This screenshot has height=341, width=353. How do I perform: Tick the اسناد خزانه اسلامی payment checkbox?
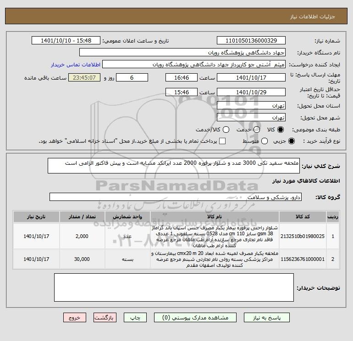point(222,141)
